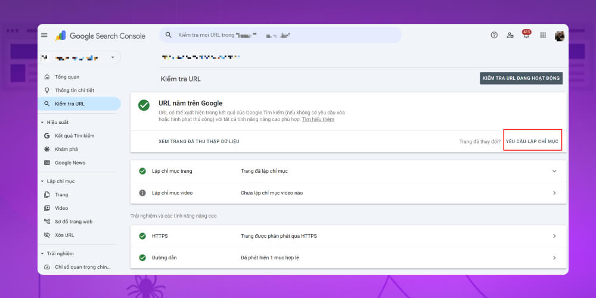Click the Chỉ số quan trọng gauge icon
The image size is (596, 298).
46,267
